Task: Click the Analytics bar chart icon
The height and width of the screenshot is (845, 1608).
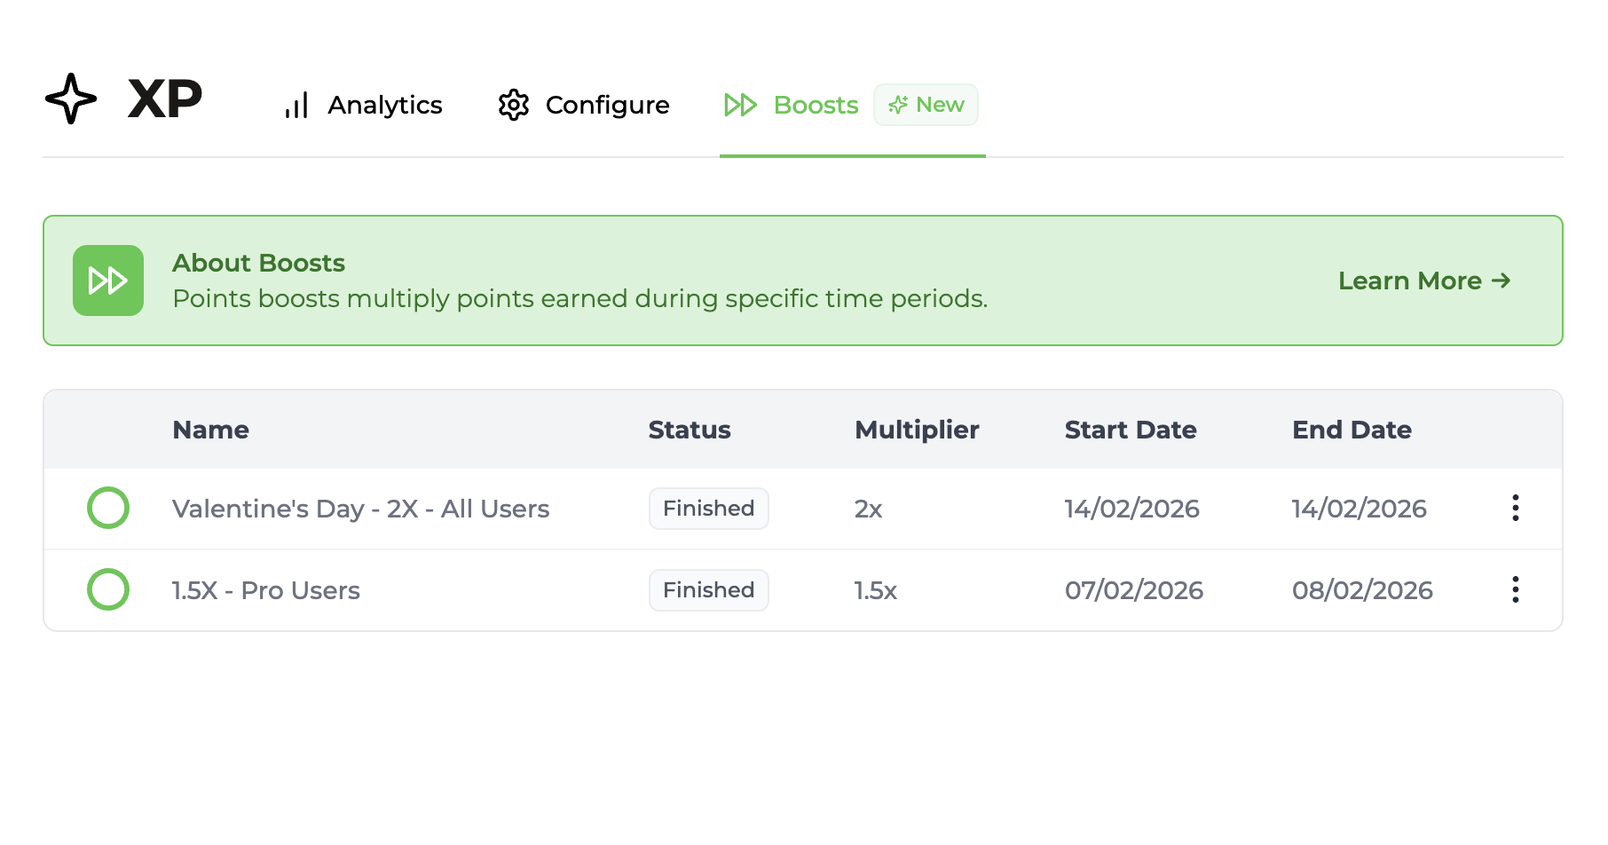Action: (296, 105)
